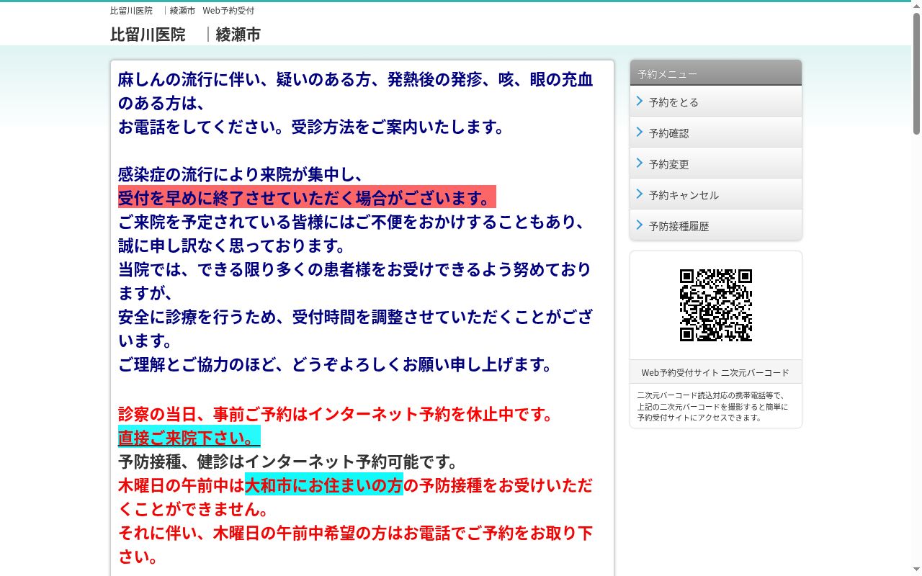Click the 比留川医院 ｜綾瀬市 site title

coord(185,35)
